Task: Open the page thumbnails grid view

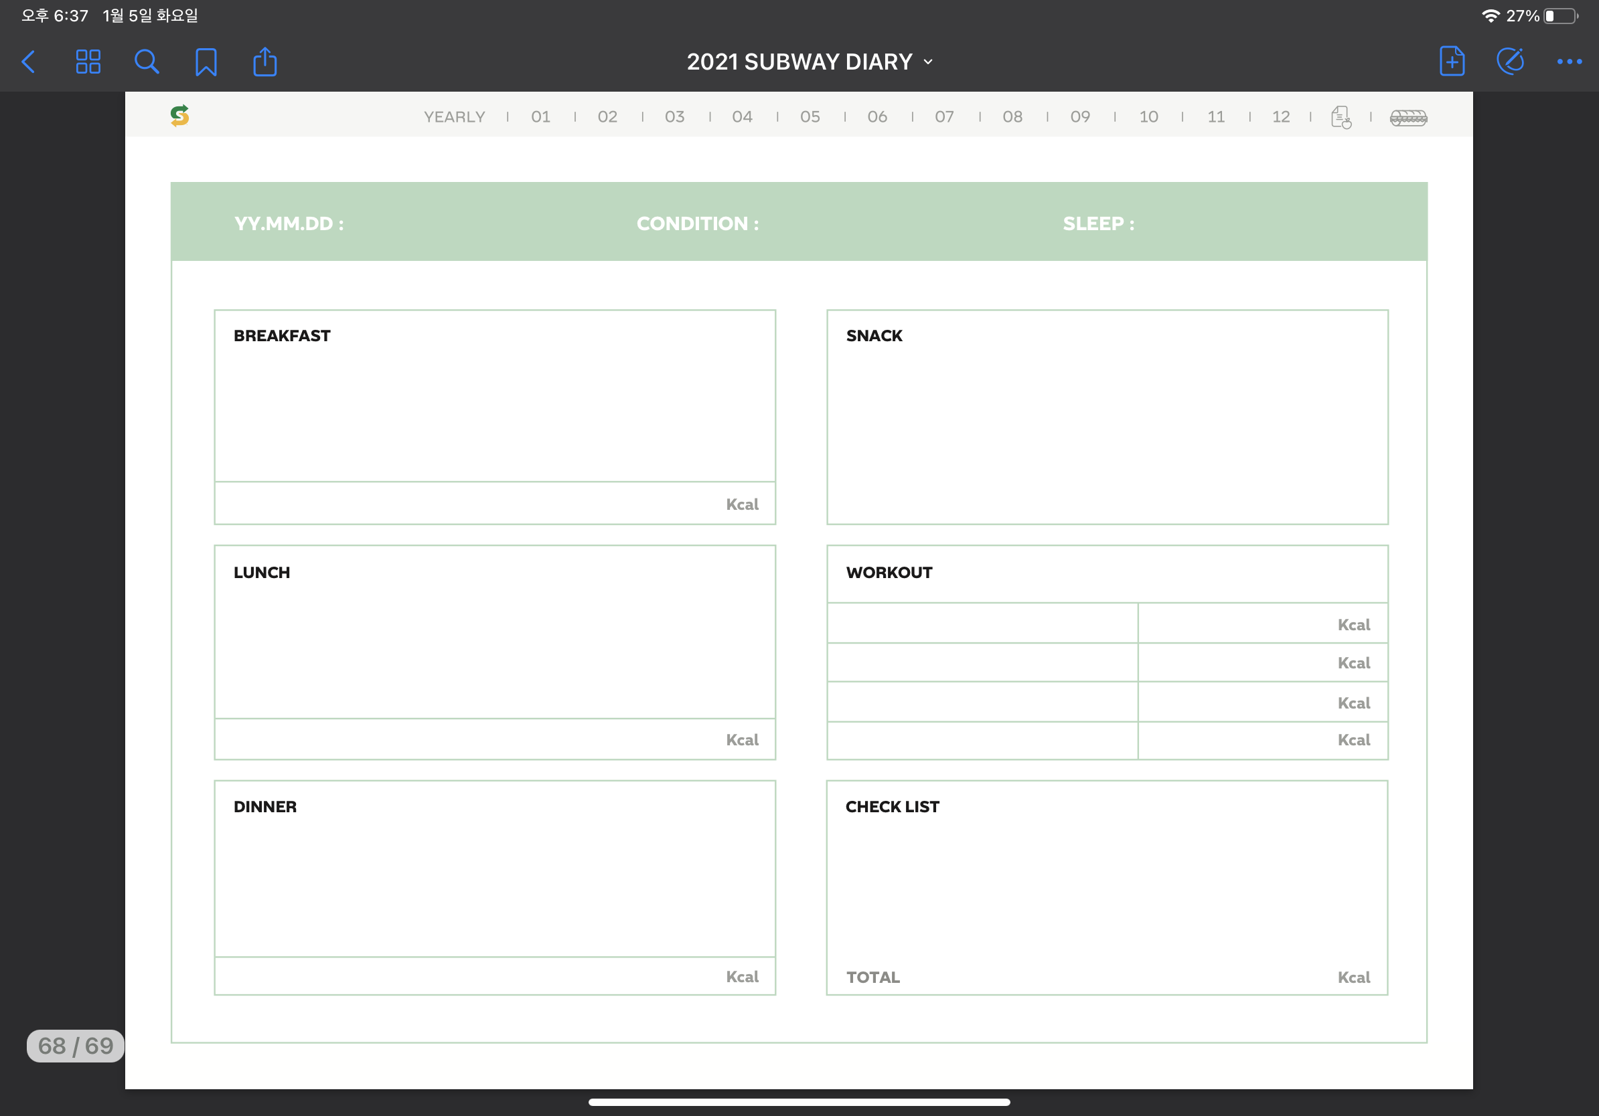Action: [88, 62]
